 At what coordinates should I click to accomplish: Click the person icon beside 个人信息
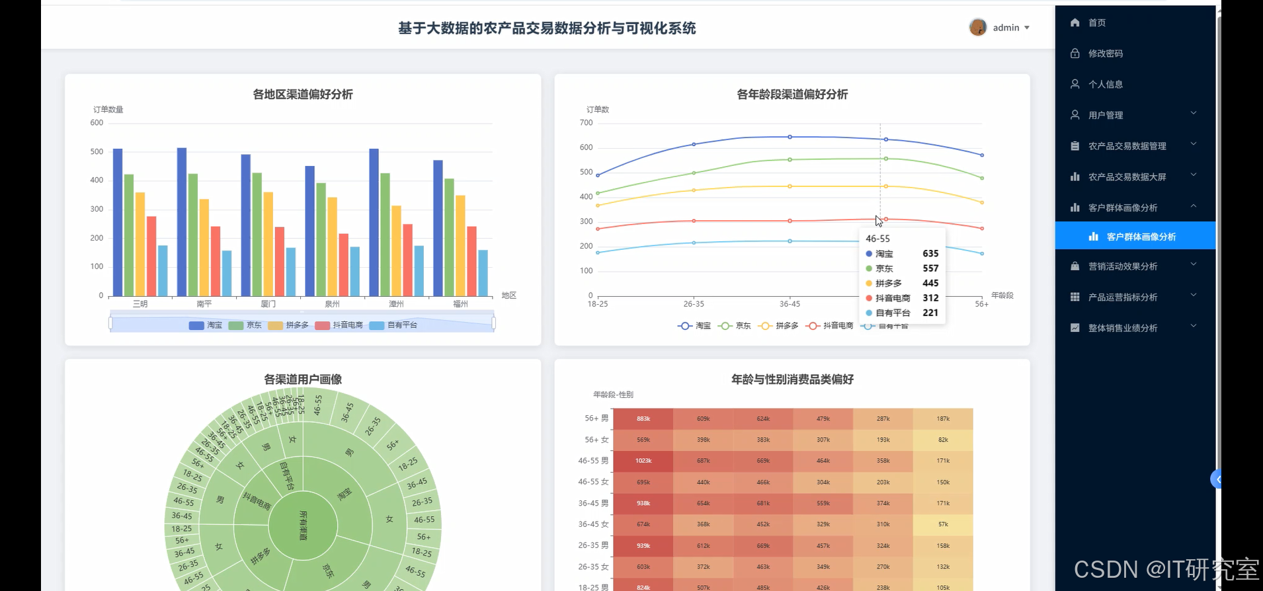tap(1075, 84)
